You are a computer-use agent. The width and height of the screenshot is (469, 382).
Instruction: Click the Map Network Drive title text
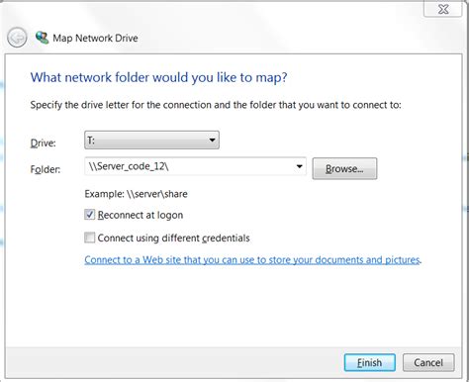95,38
